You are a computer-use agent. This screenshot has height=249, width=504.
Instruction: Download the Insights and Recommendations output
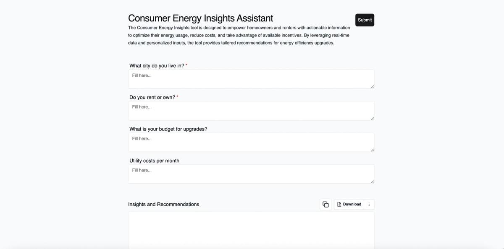(349, 205)
